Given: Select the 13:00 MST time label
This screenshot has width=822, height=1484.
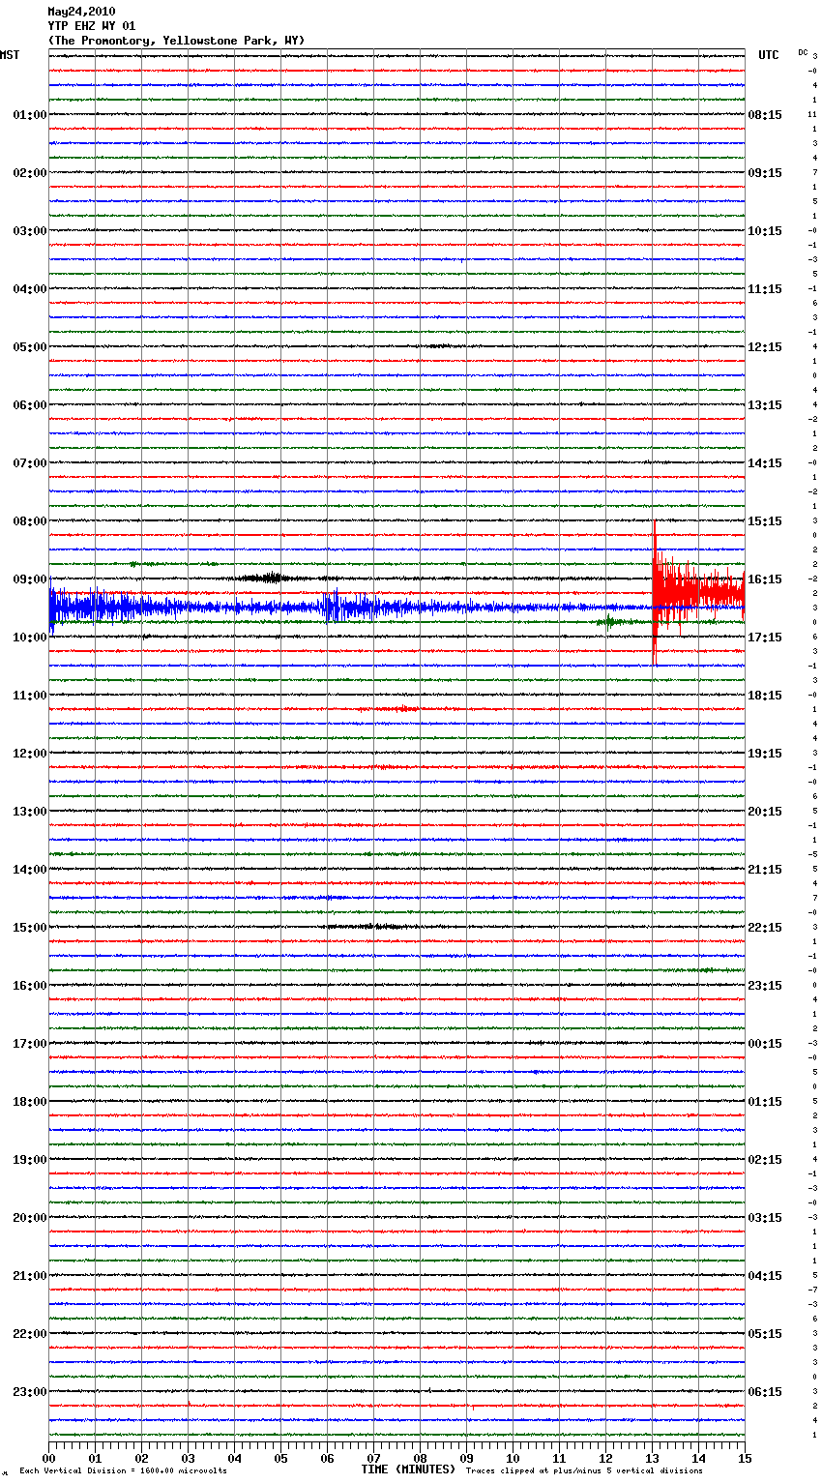Looking at the screenshot, I should pyautogui.click(x=29, y=812).
